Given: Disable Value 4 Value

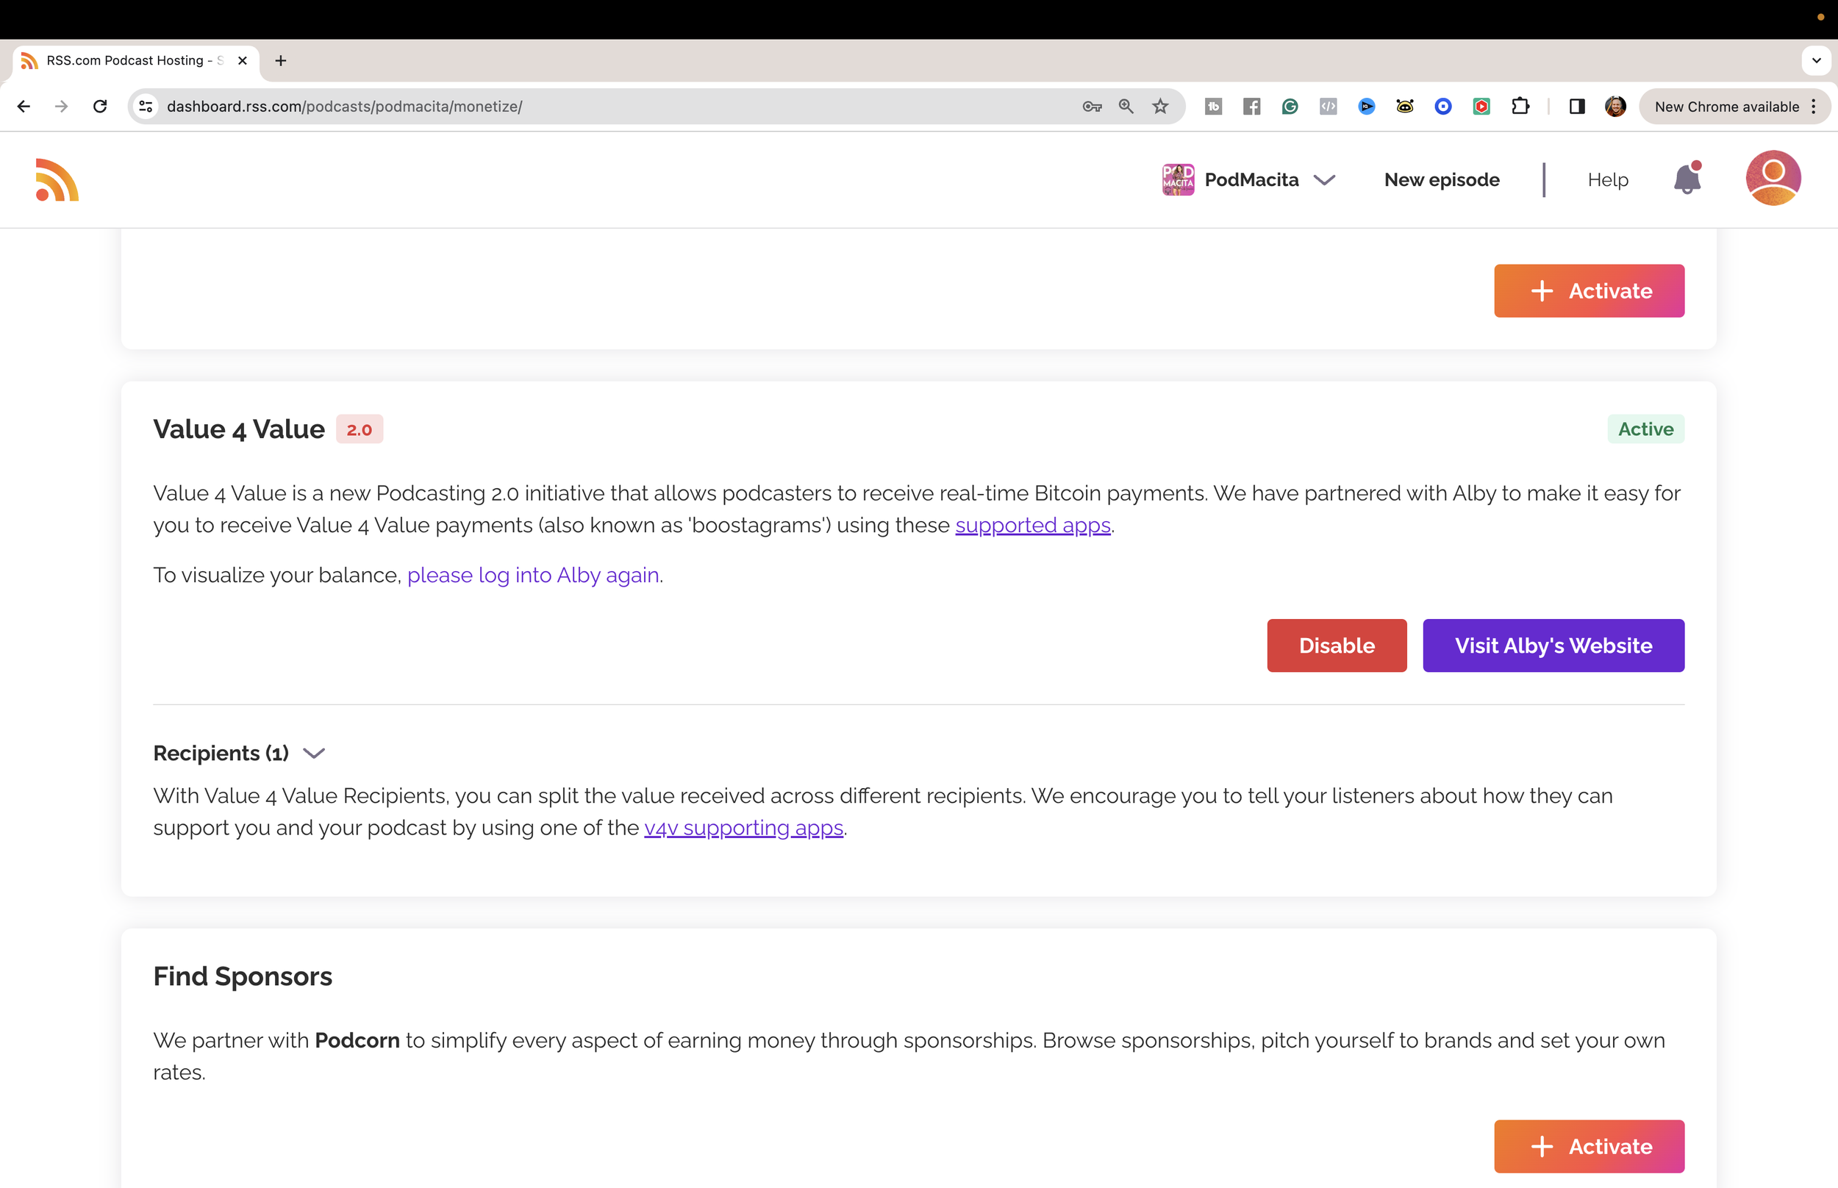Looking at the screenshot, I should click(1336, 645).
